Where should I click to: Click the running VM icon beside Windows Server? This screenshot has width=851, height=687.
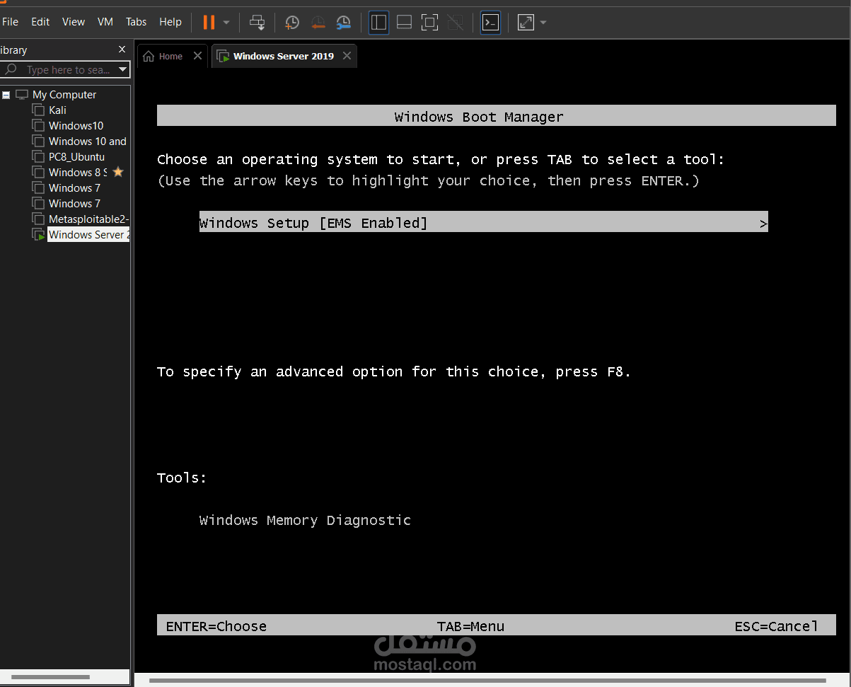click(x=39, y=235)
